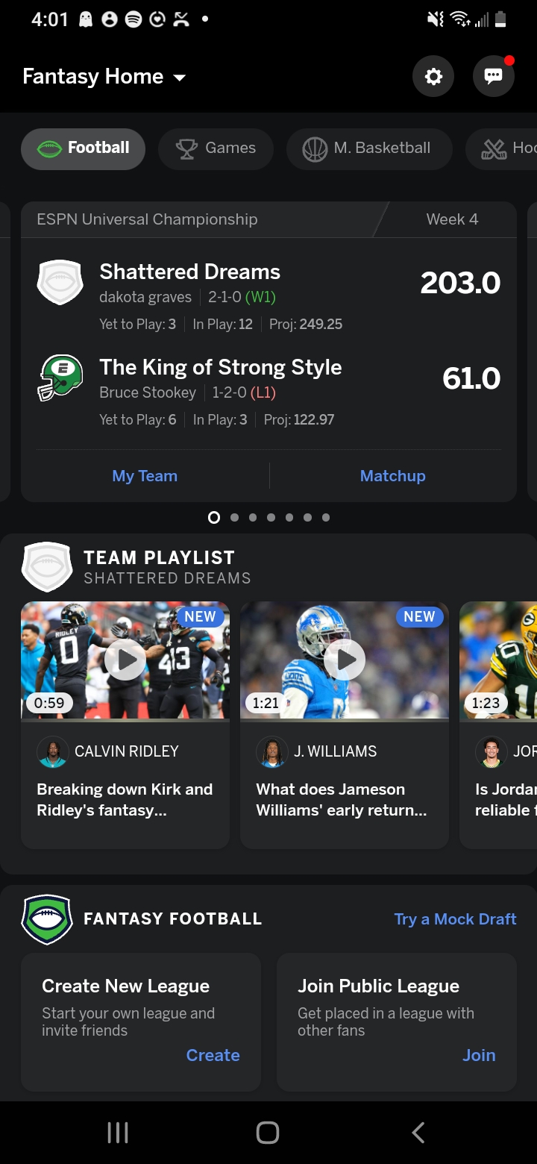The image size is (537, 1164).
Task: Switch to the Games tab
Action: pos(216,148)
